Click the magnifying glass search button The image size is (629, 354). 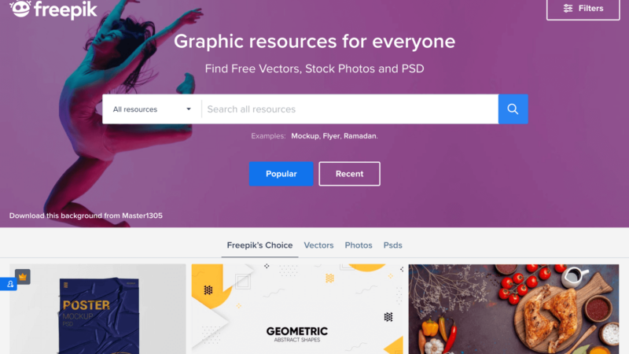coord(513,109)
